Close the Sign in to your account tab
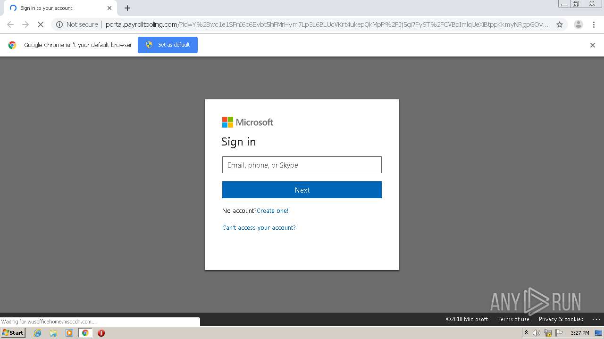The image size is (604, 339). [x=109, y=8]
